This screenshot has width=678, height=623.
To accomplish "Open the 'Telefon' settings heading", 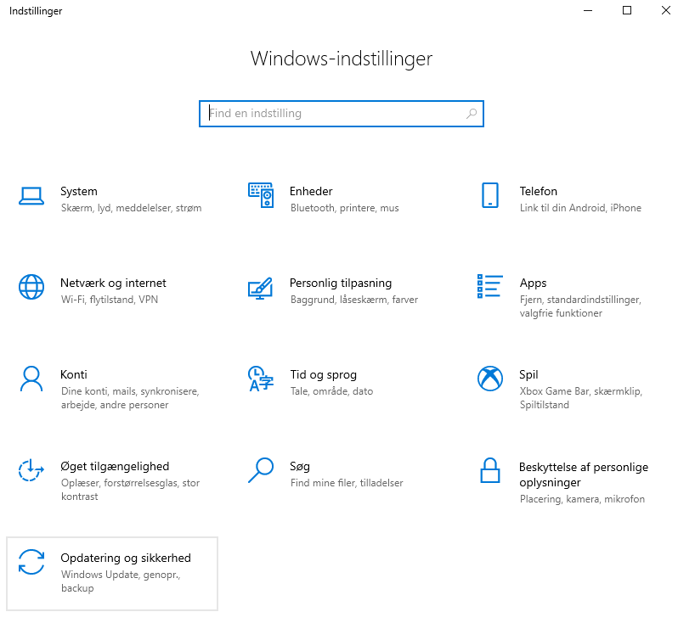I will (539, 191).
